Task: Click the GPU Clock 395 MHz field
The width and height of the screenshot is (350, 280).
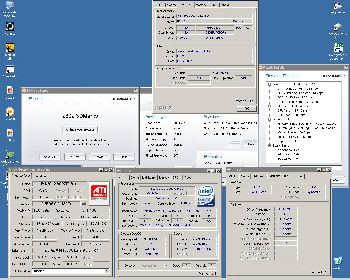Action: pos(40,257)
